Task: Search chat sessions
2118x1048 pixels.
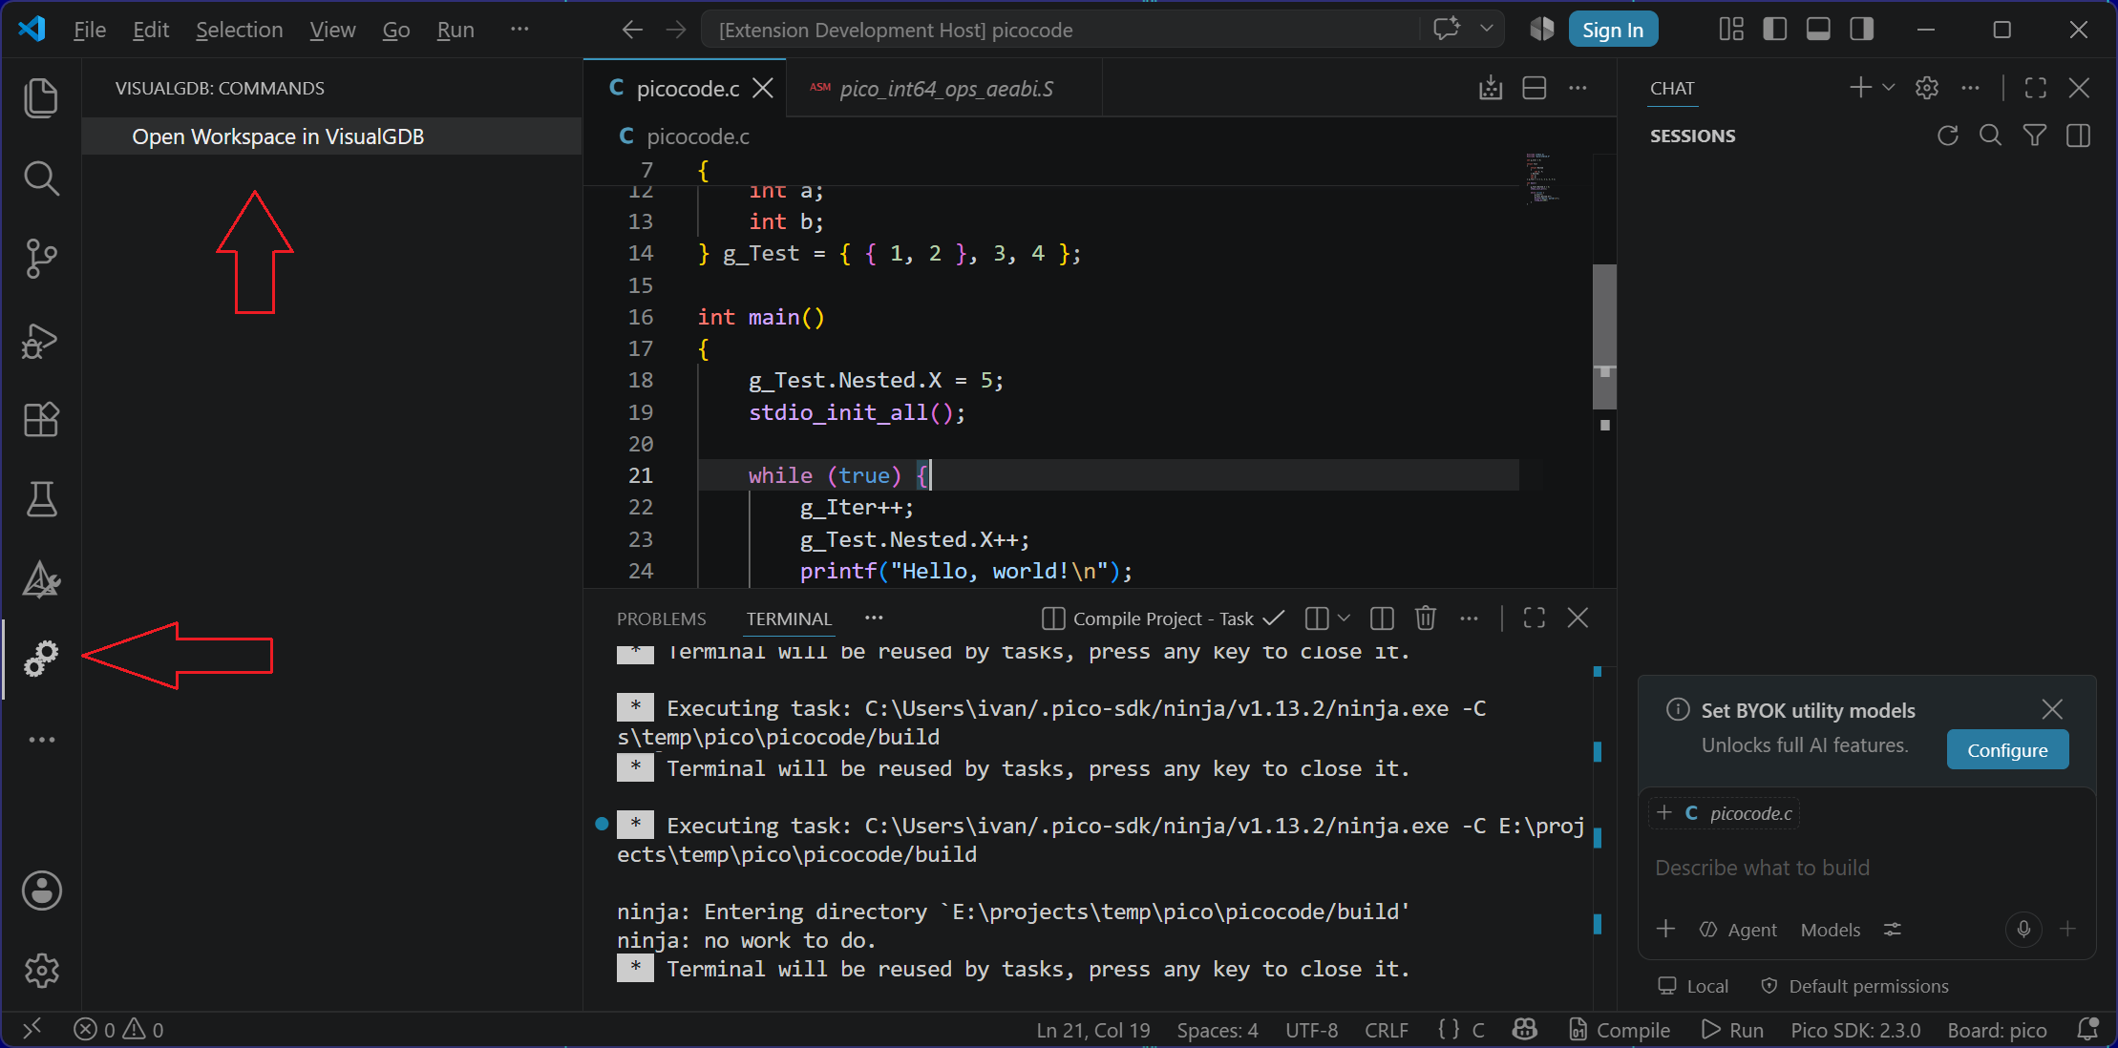Action: coord(1990,136)
